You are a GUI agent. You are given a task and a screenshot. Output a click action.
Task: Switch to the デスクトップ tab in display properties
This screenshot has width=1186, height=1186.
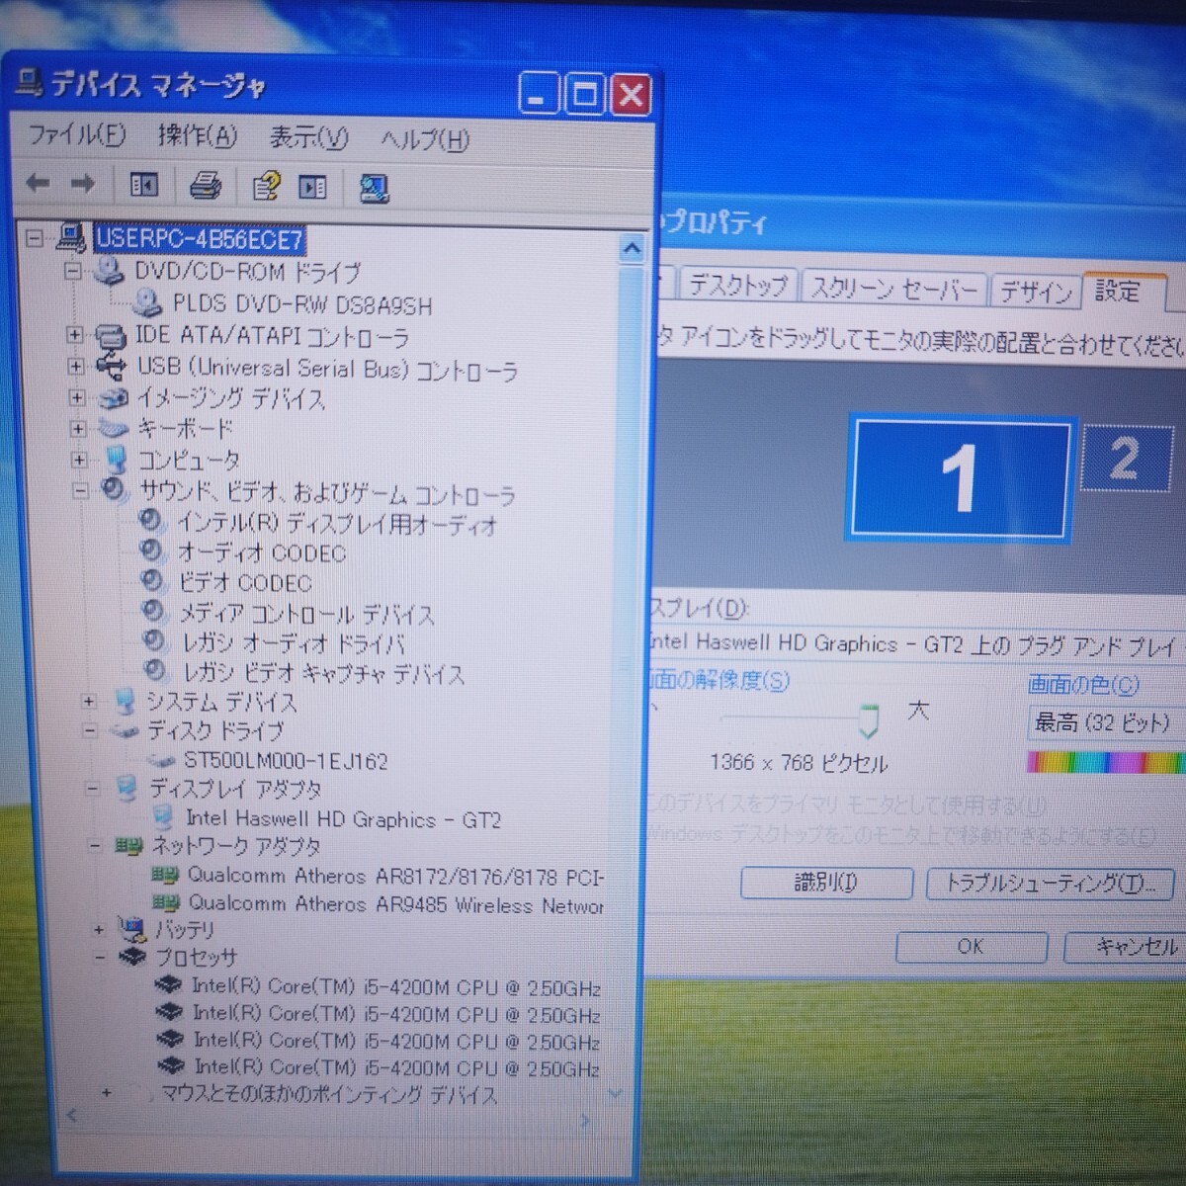coord(737,286)
